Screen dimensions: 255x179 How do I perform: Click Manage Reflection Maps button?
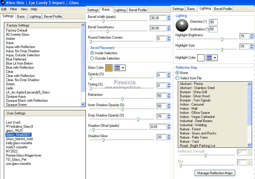click(215, 173)
